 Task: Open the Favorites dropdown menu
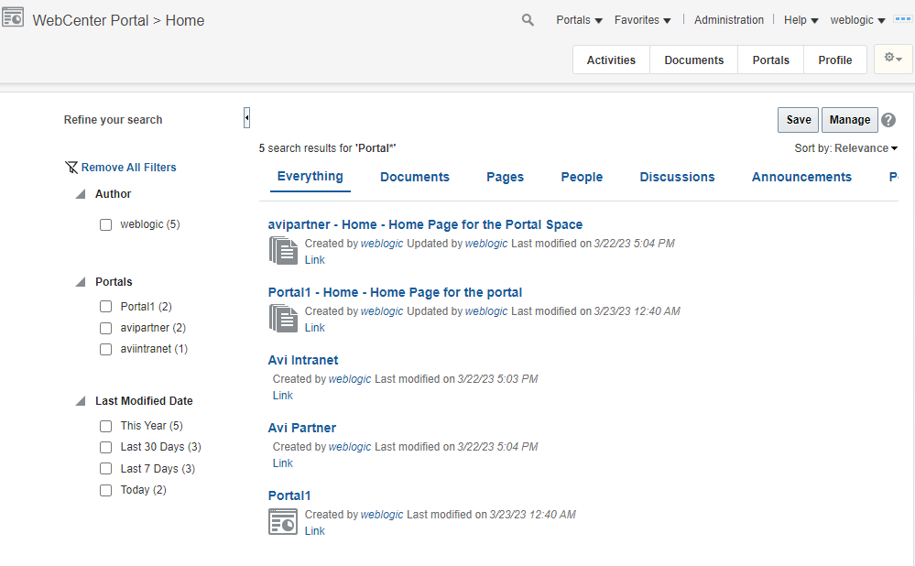tap(642, 20)
